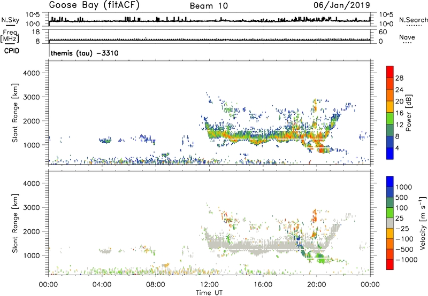Click the velocity panel 'Slant Range [km]' label
This screenshot has height=296, width=428.
(x=15, y=223)
